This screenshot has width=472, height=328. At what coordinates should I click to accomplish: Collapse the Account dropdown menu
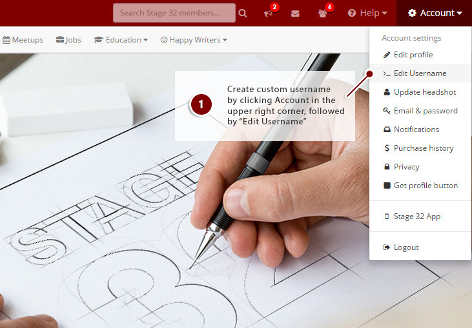(435, 13)
